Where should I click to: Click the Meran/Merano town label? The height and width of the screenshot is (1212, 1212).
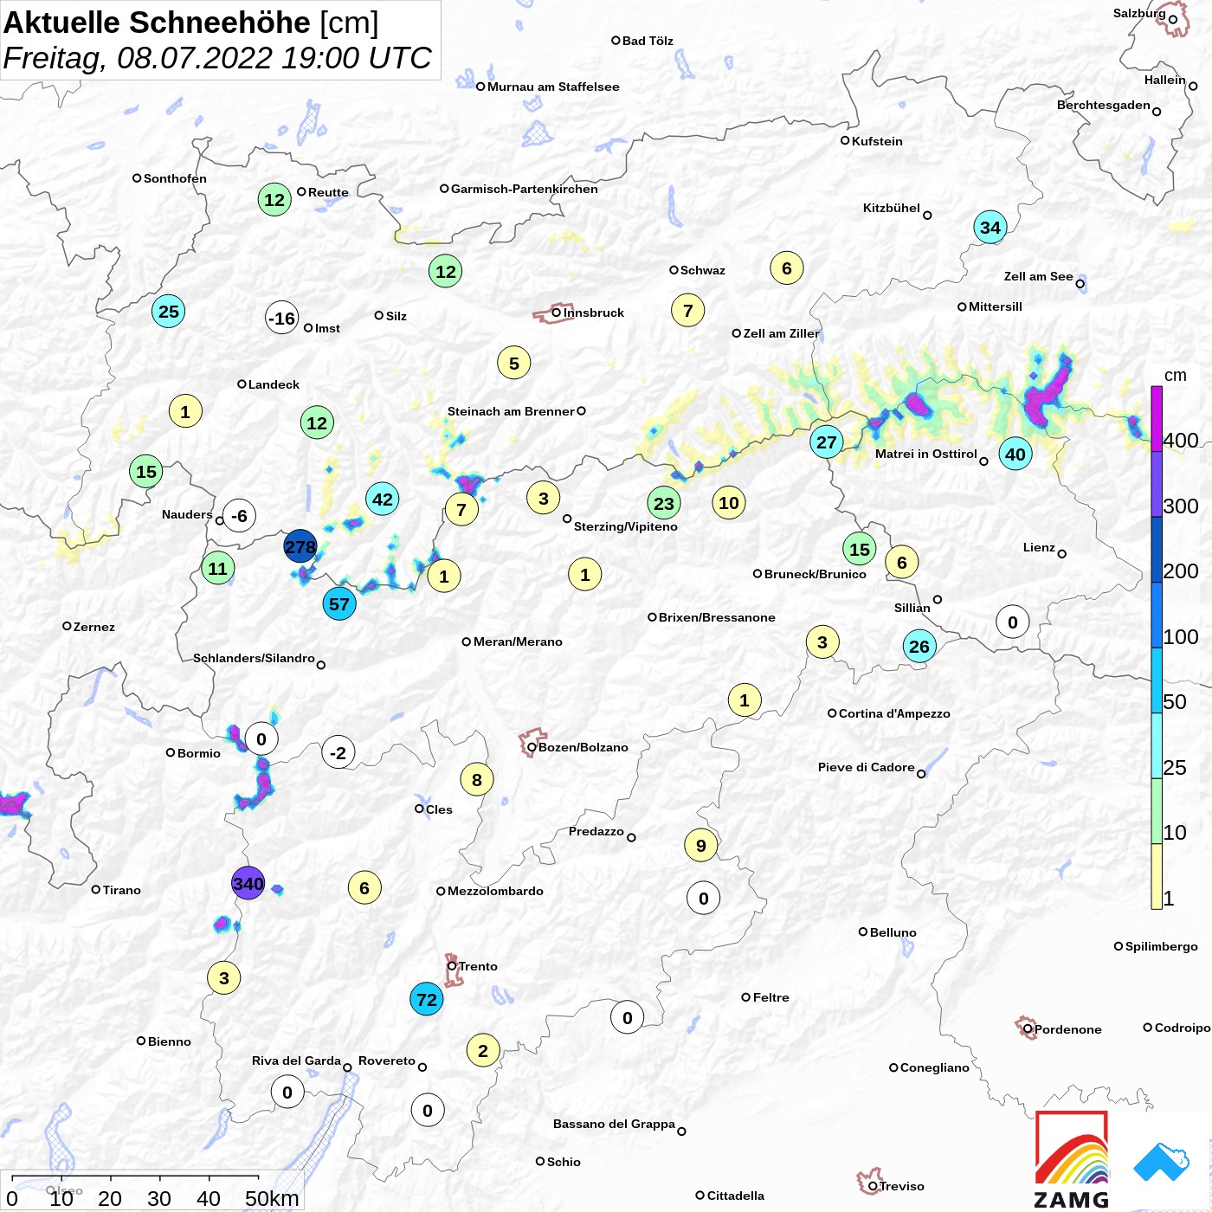[518, 641]
